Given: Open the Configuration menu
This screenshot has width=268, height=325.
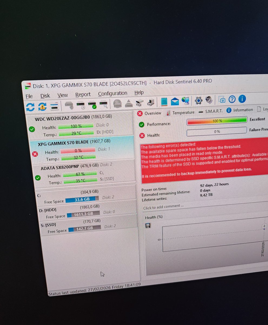Looking at the screenshot, I should [x=113, y=93].
